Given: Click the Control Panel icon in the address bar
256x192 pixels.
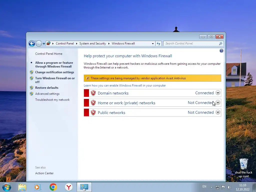Looking at the screenshot, I should 48,43.
